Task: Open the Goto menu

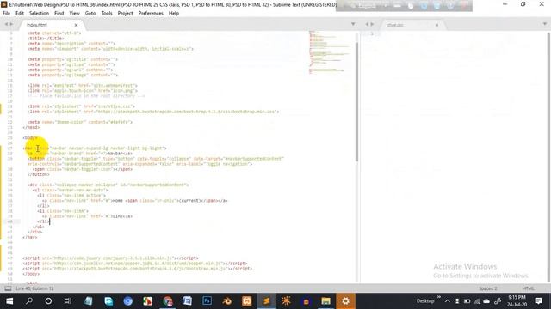Action: (x=90, y=14)
